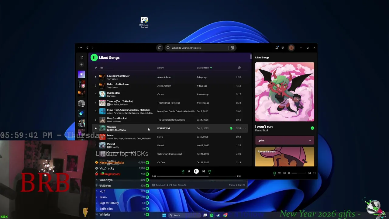Image resolution: width=389 pixels, height=219 pixels.
Task: Open Liked Songs heart tile in sidebar
Action: pyautogui.click(x=81, y=74)
